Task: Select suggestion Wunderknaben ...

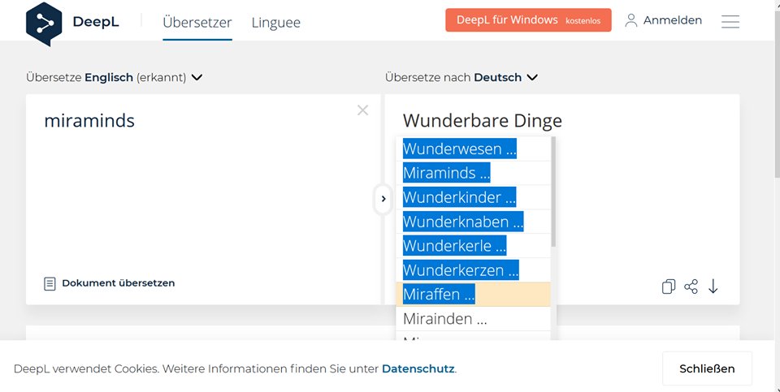Action: [x=473, y=222]
